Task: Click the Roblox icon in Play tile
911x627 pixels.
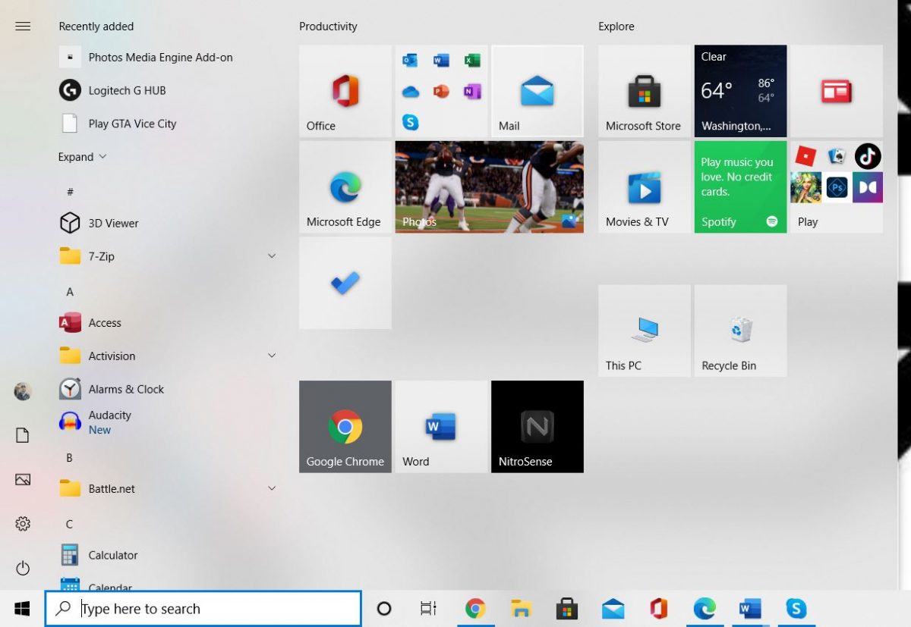Action: click(805, 156)
